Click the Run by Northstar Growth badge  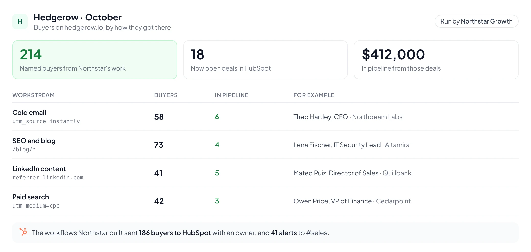pos(476,21)
